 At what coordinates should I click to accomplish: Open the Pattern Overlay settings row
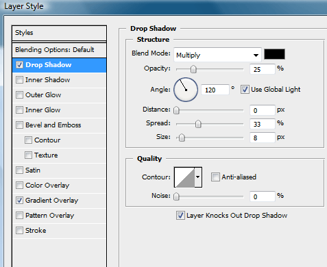(59, 216)
